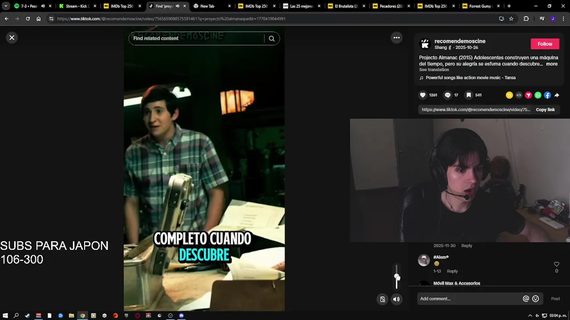
Task: Open the browser extensions puzzle icon
Action: pyautogui.click(x=526, y=19)
